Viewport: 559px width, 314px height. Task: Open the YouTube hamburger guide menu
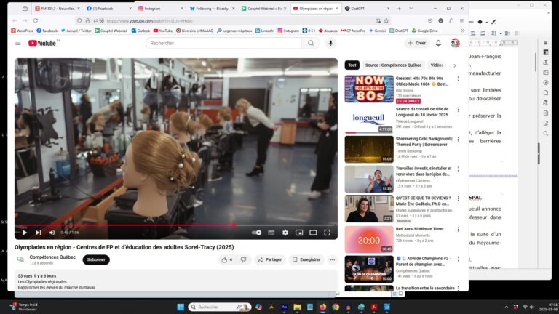18,43
